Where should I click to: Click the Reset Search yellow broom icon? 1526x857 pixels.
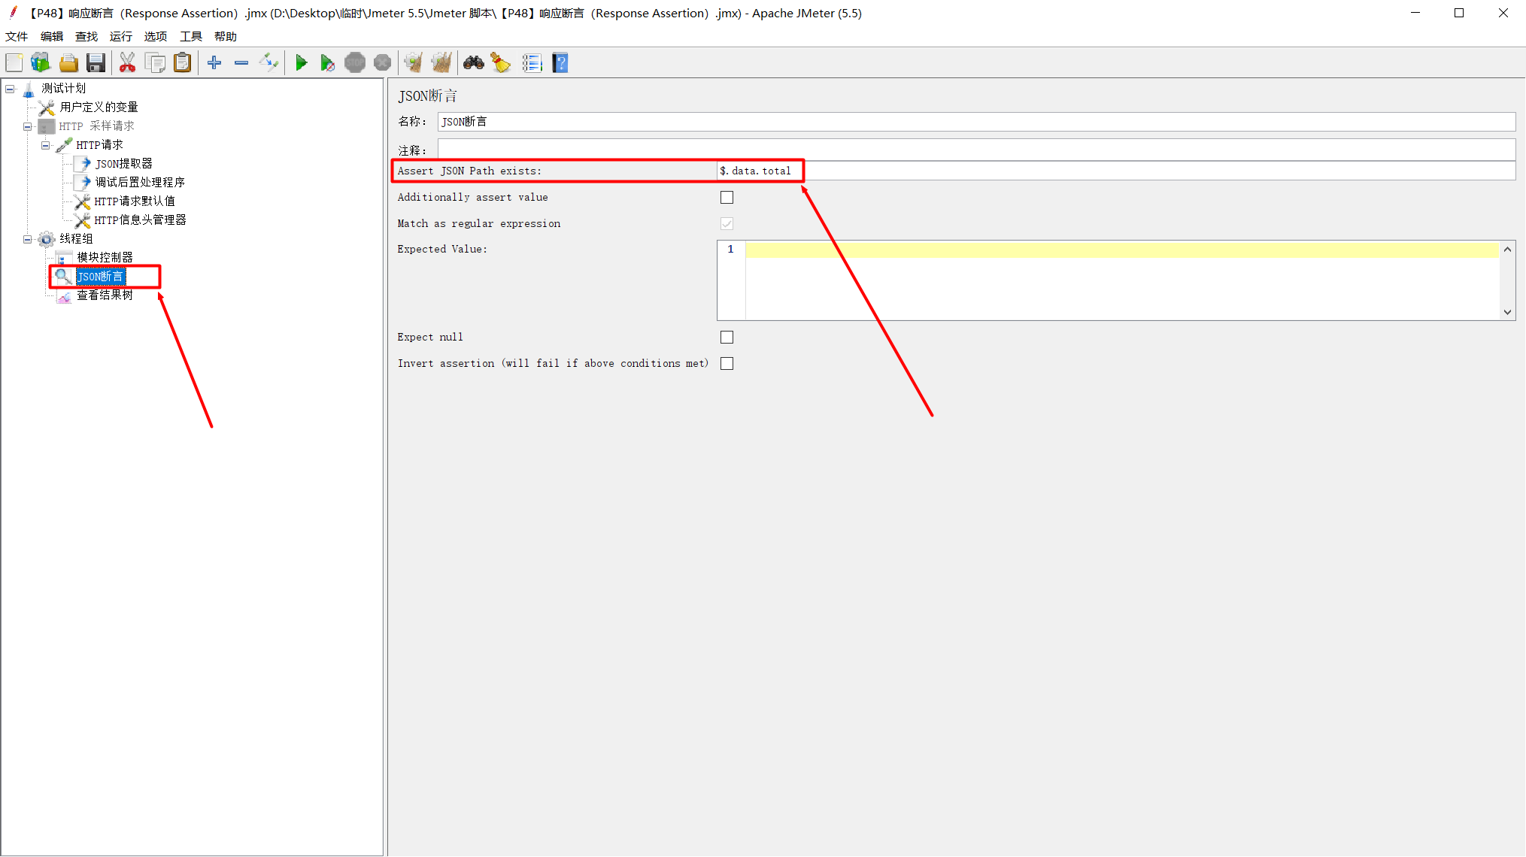click(501, 63)
